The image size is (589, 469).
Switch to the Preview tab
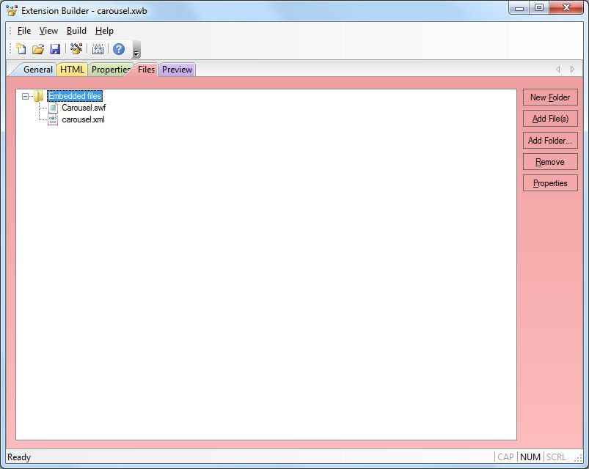click(x=177, y=70)
